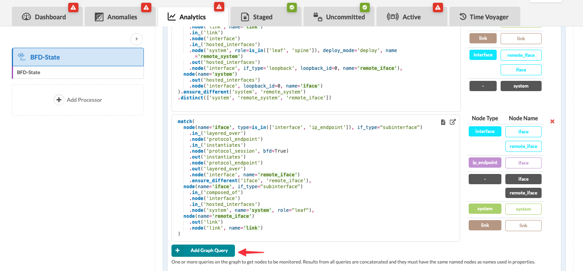This screenshot has height=271, width=583.
Task: Open the match query in external window icon
Action: click(453, 122)
